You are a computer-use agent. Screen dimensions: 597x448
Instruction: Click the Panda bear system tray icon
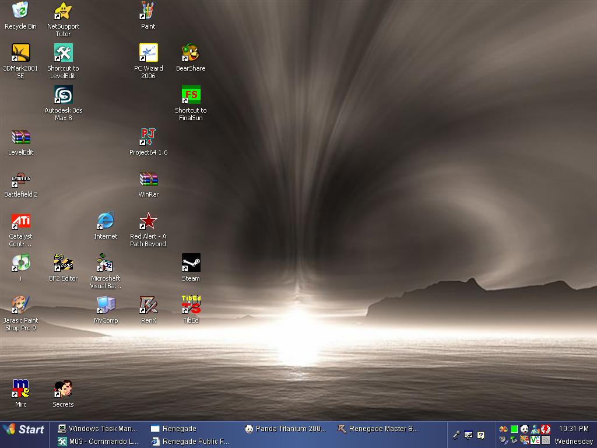click(524, 429)
